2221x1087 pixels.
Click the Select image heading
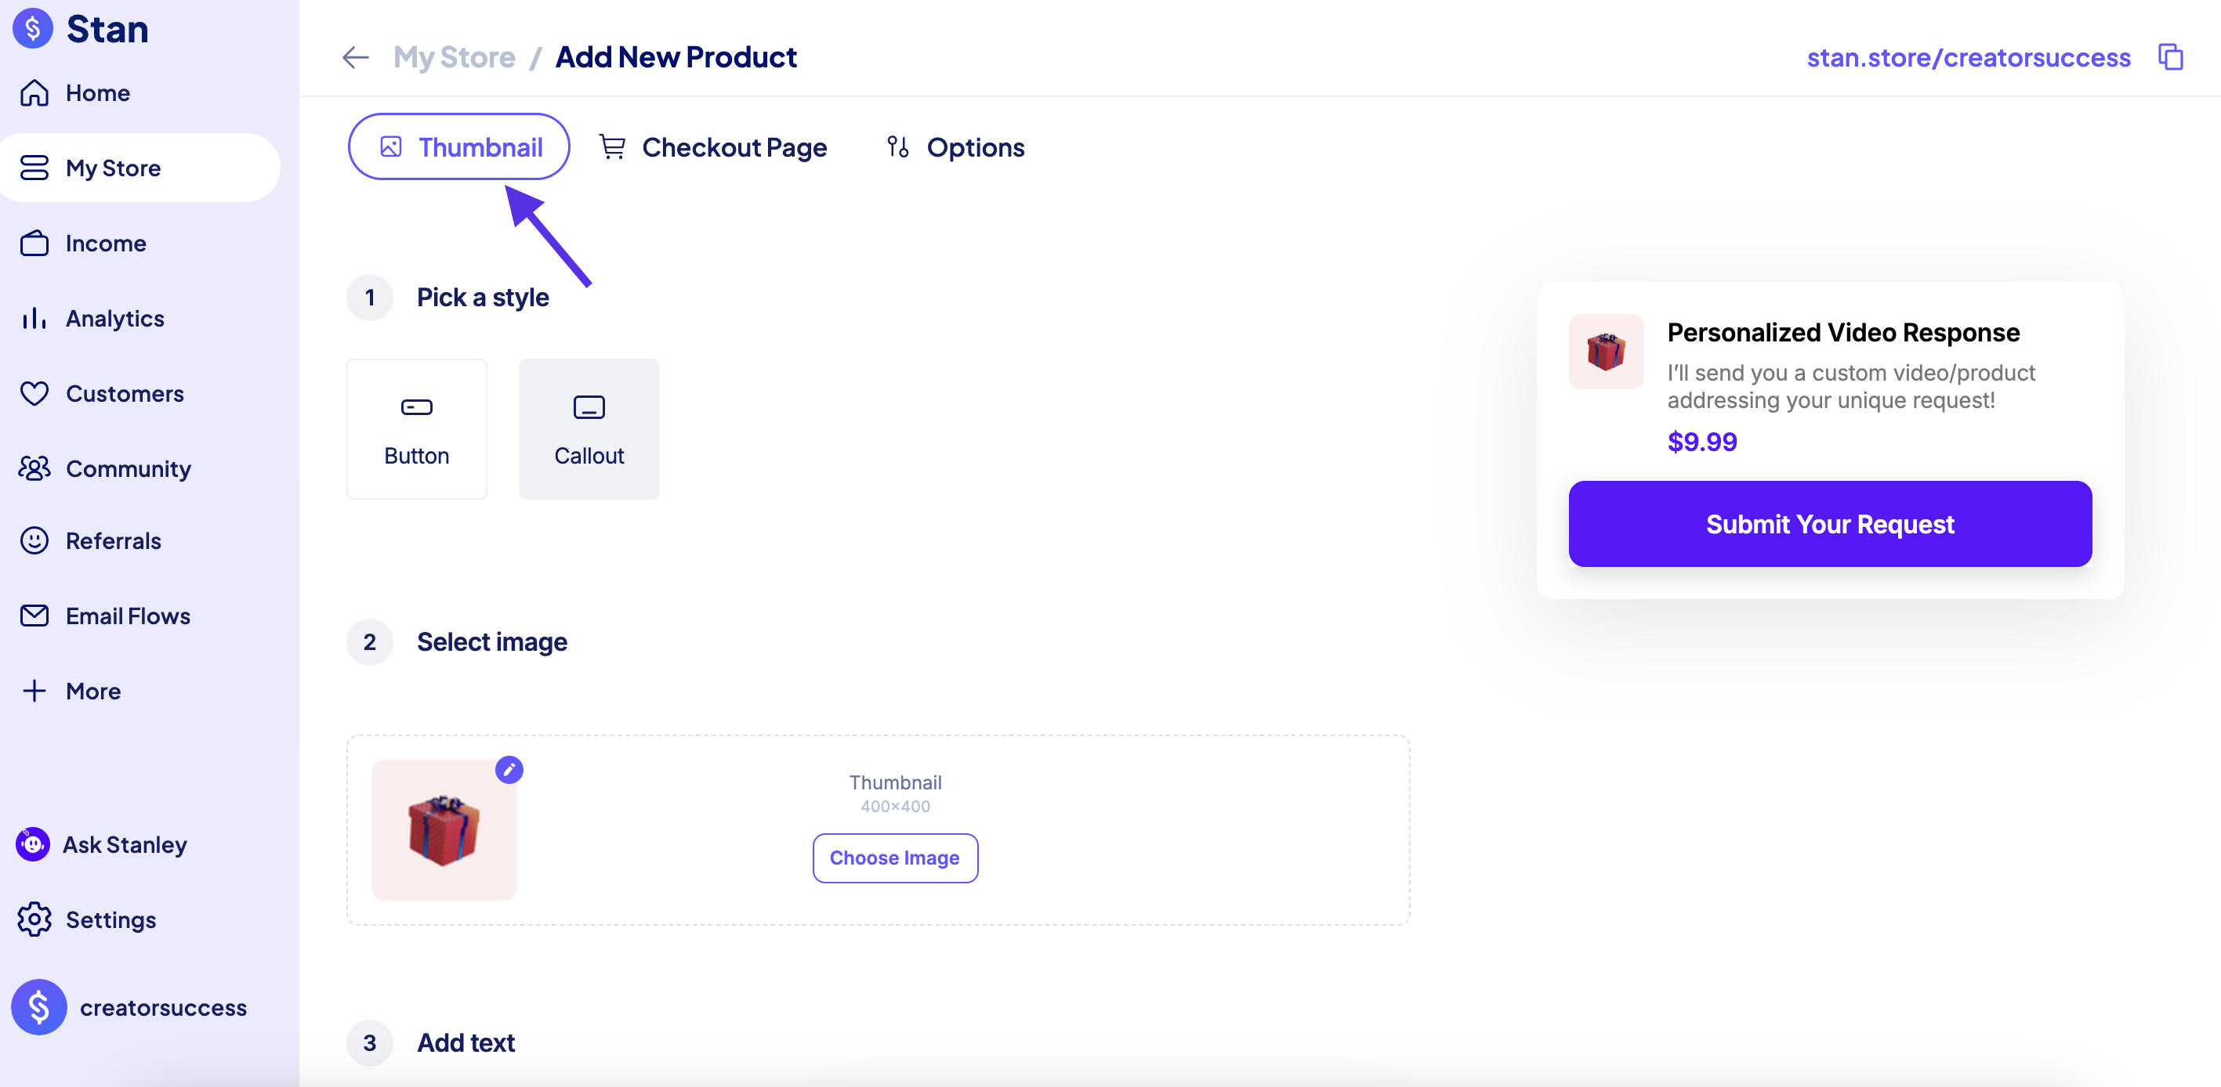click(x=491, y=641)
